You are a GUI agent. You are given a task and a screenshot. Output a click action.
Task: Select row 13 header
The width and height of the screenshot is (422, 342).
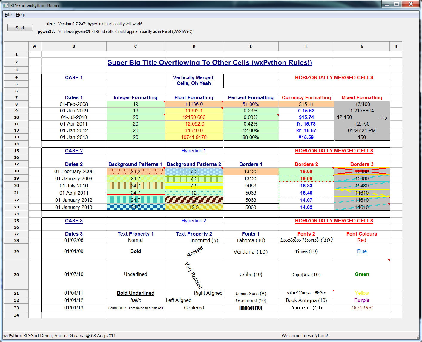(x=16, y=137)
